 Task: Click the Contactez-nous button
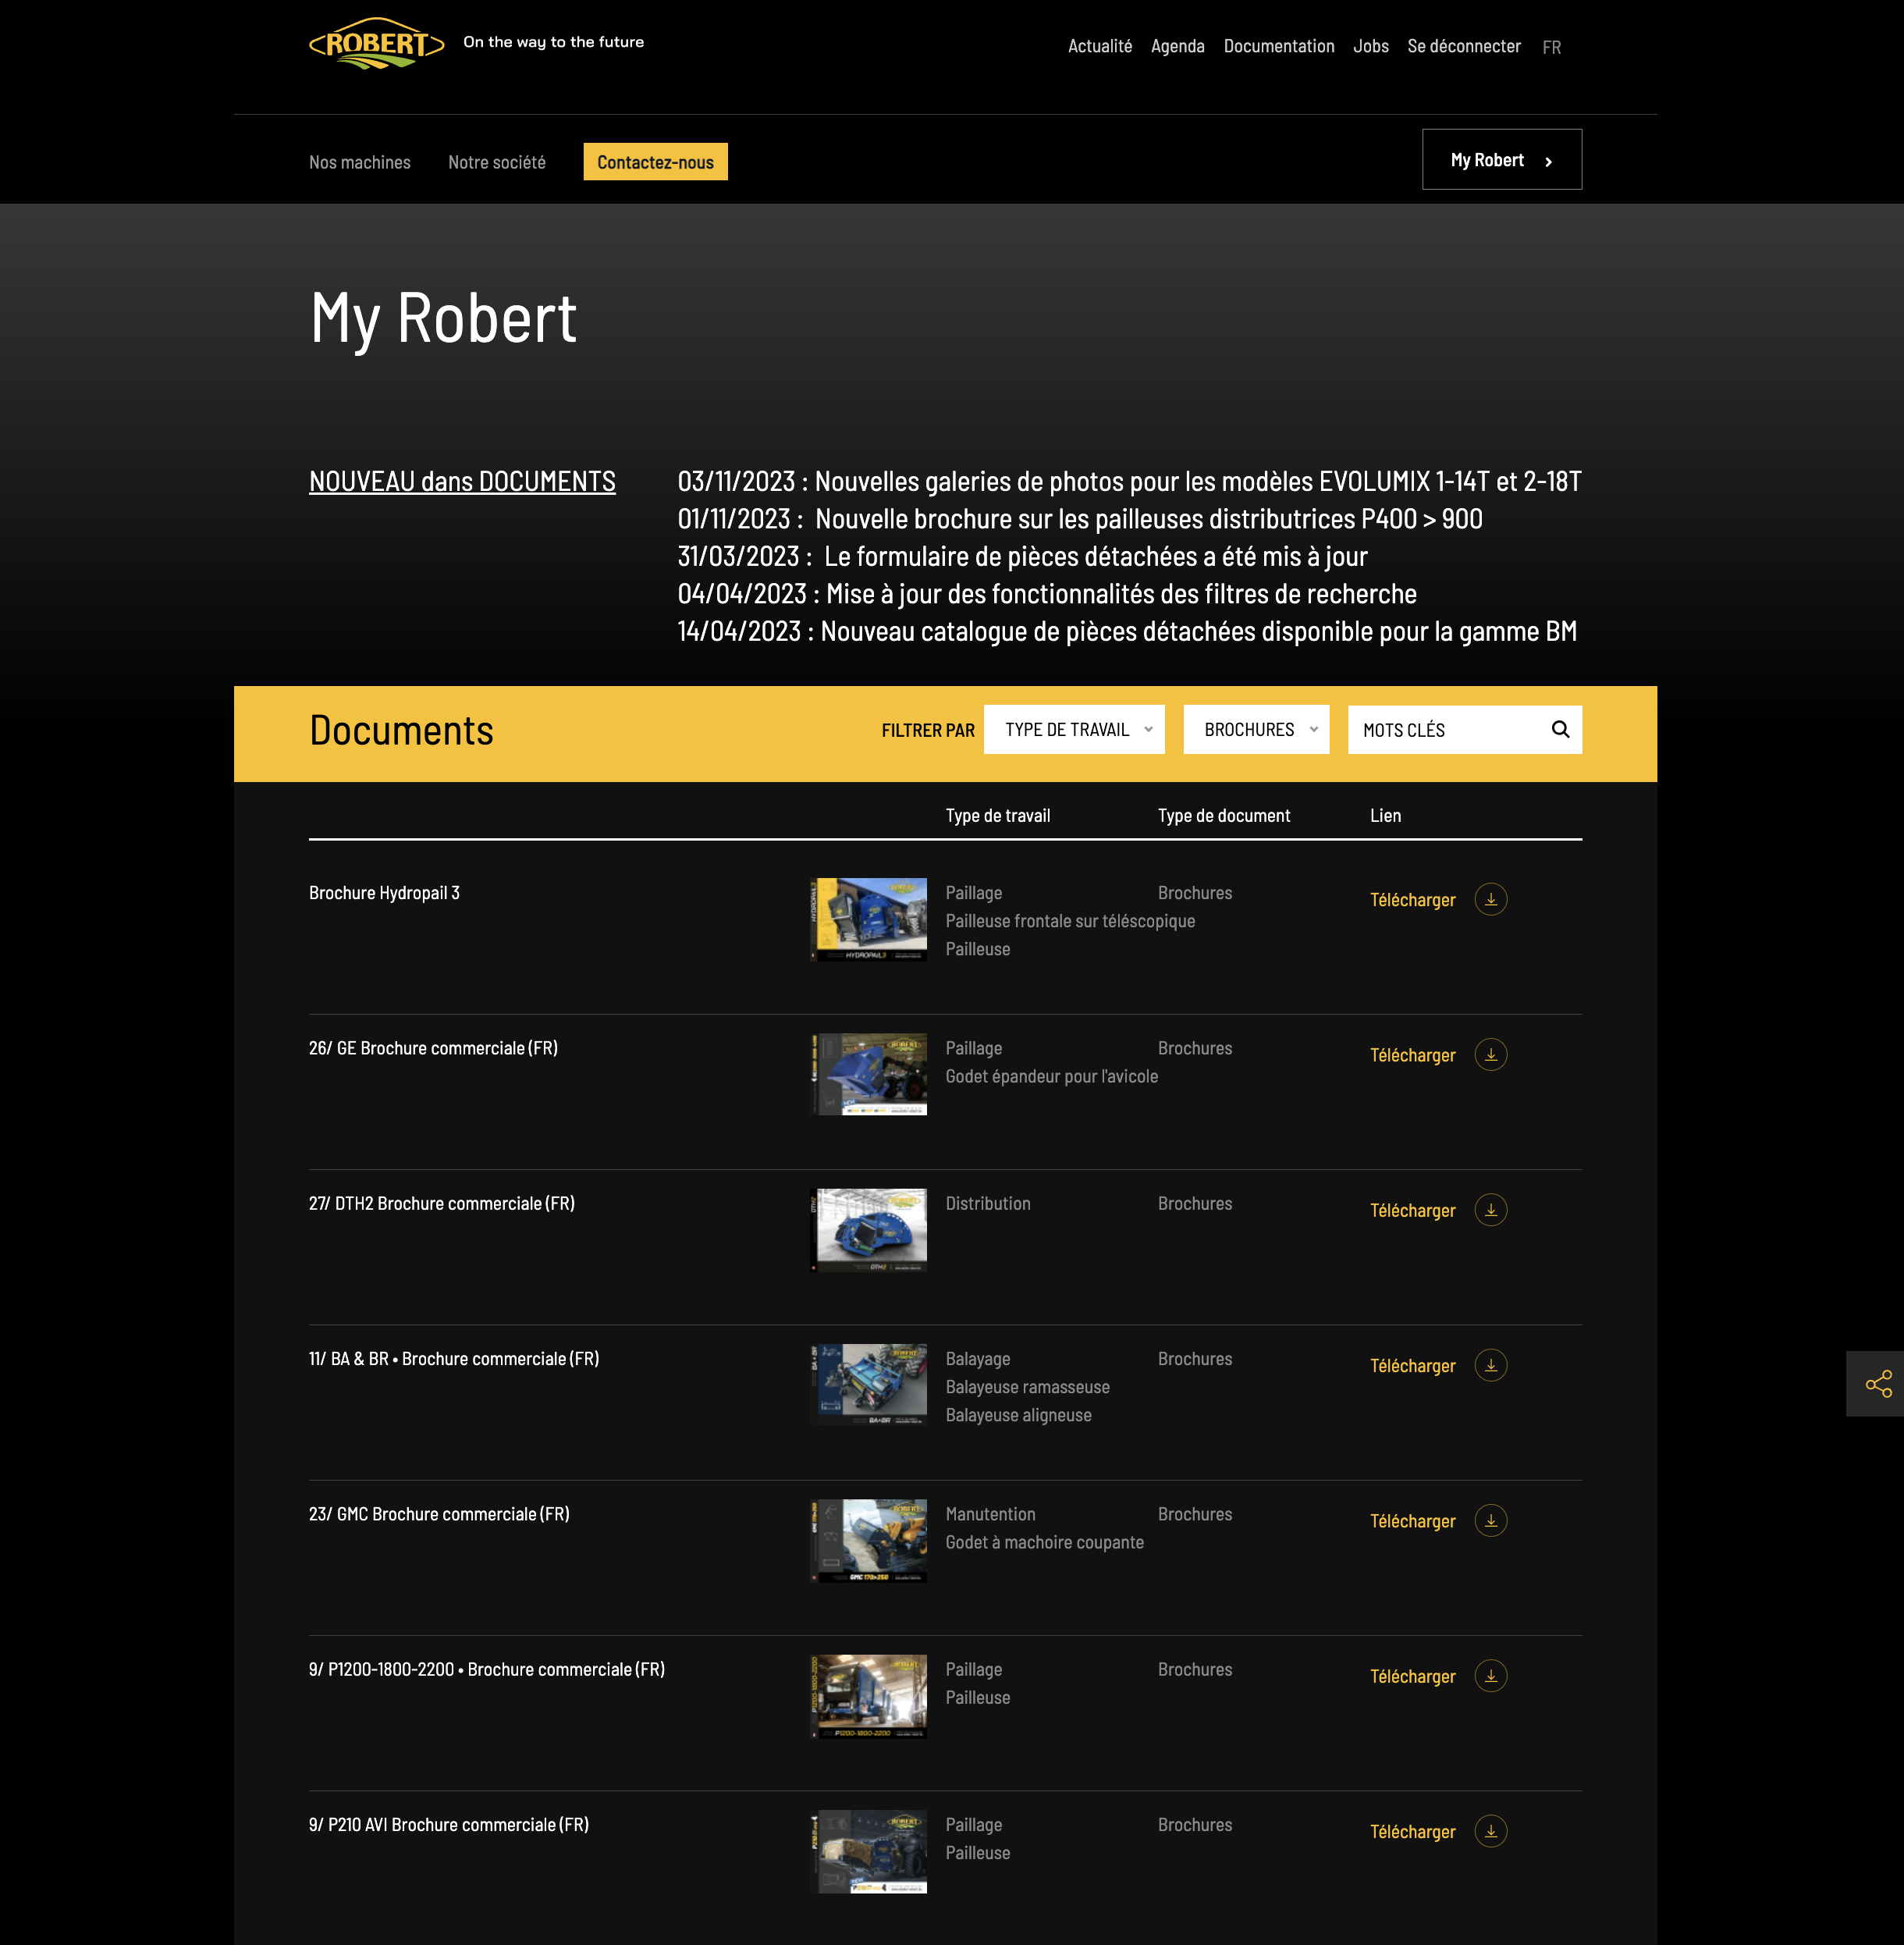point(655,162)
